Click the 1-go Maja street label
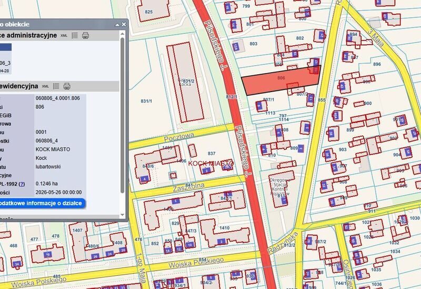This screenshot has height=289, width=421. pyautogui.click(x=141, y=268)
